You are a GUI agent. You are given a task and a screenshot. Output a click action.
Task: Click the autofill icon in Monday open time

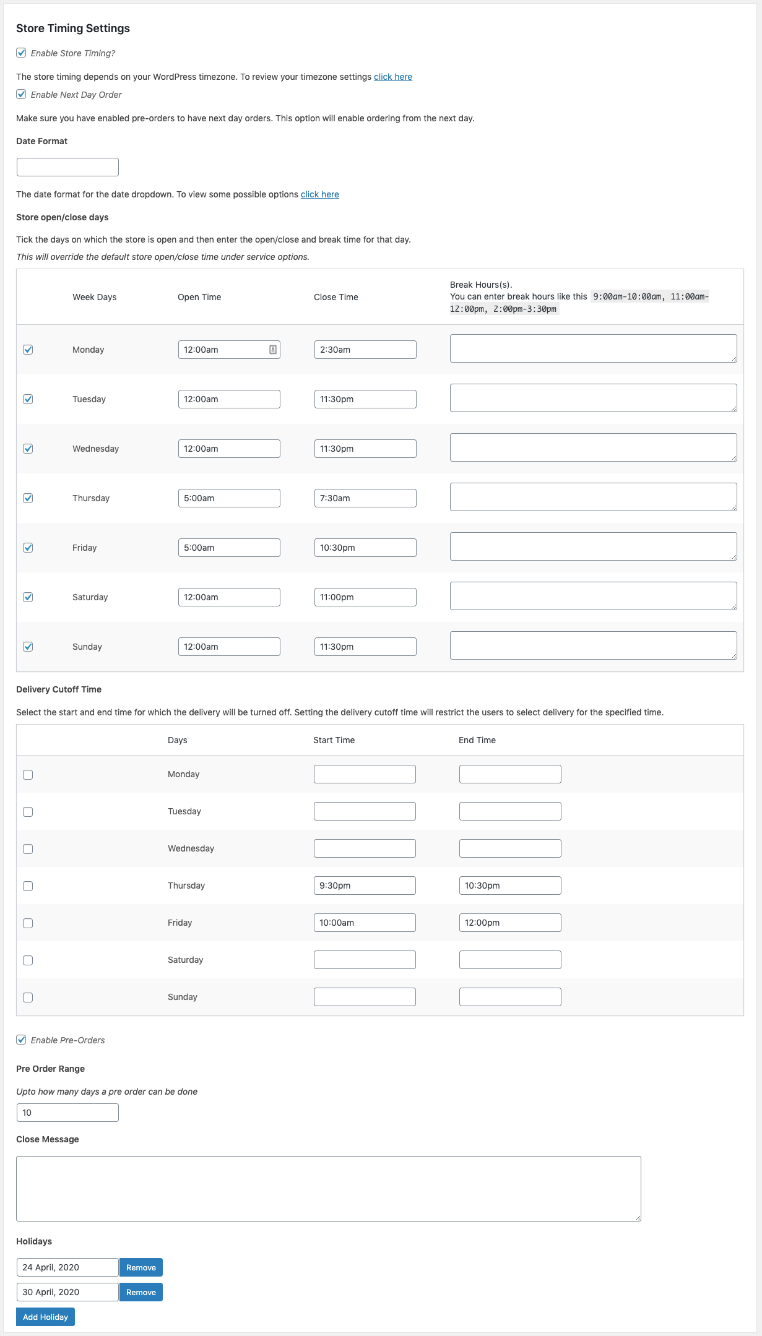pos(272,350)
